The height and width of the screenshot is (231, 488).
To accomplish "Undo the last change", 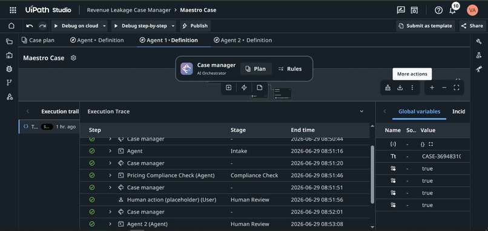I will pyautogui.click(x=30, y=26).
